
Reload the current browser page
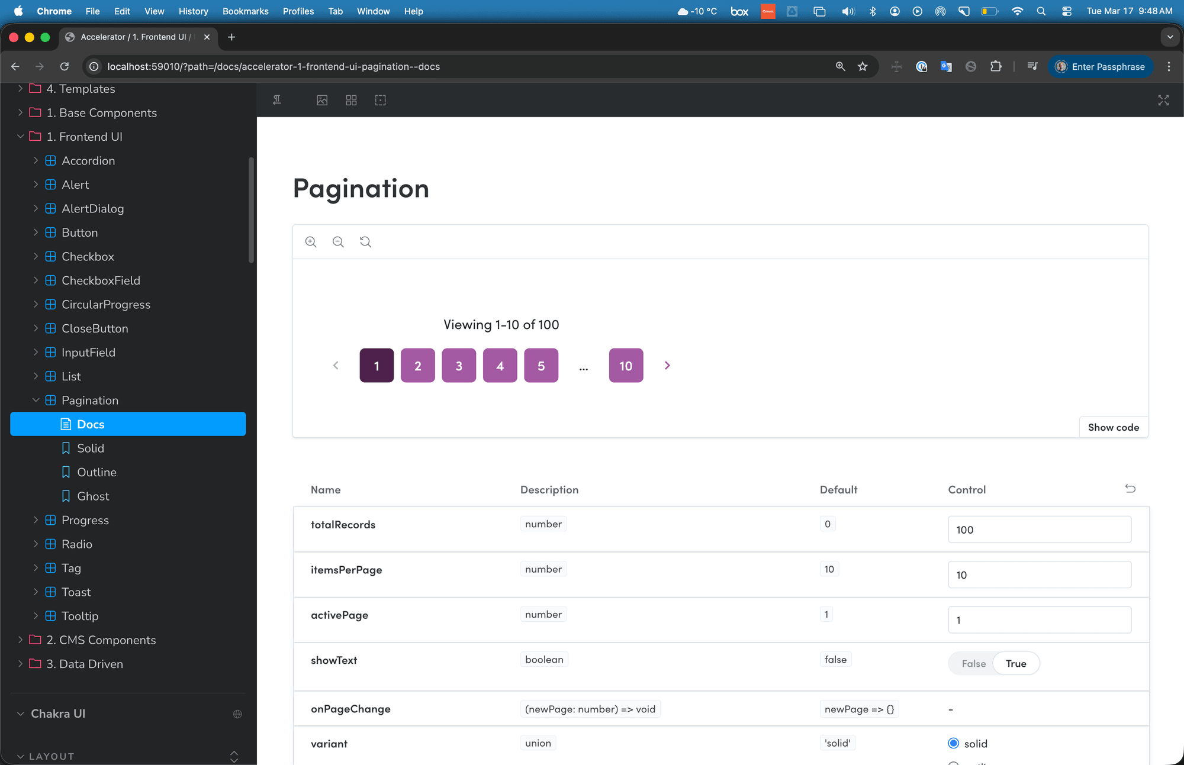click(65, 66)
